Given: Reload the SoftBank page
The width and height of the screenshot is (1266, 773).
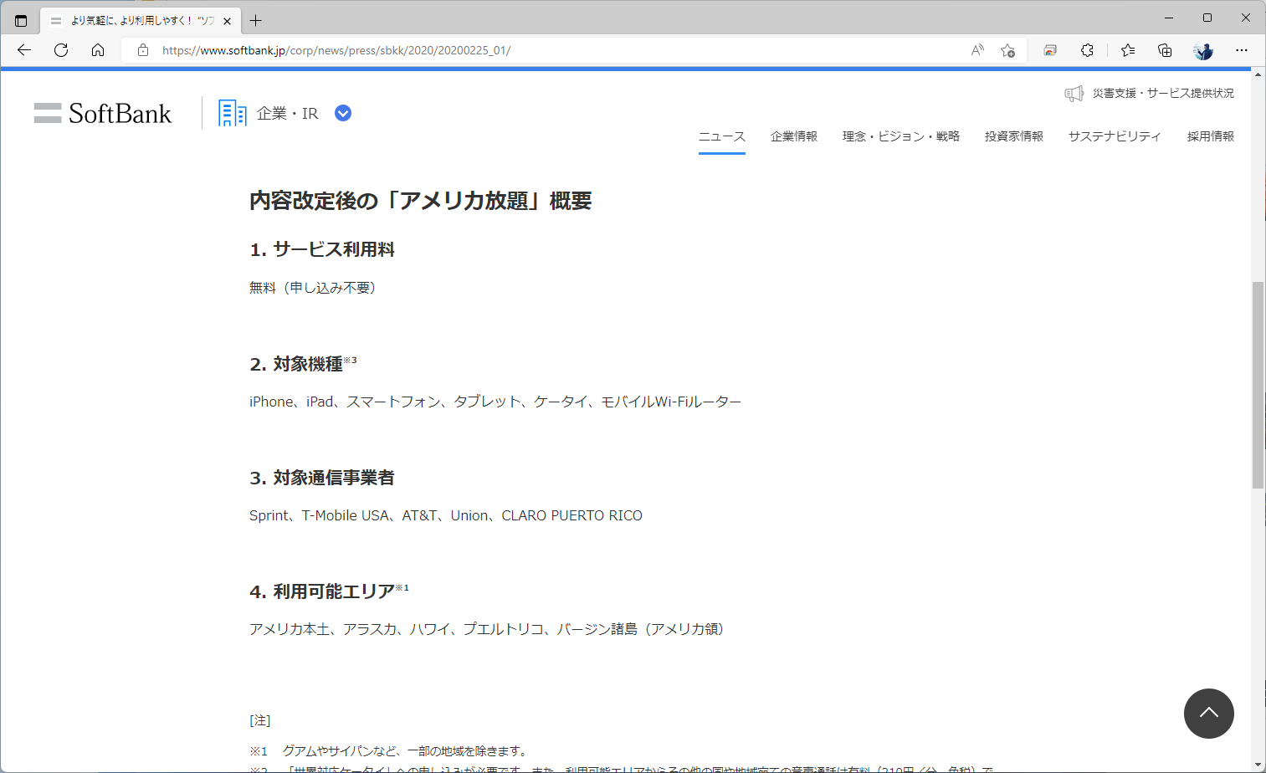Looking at the screenshot, I should coord(61,50).
